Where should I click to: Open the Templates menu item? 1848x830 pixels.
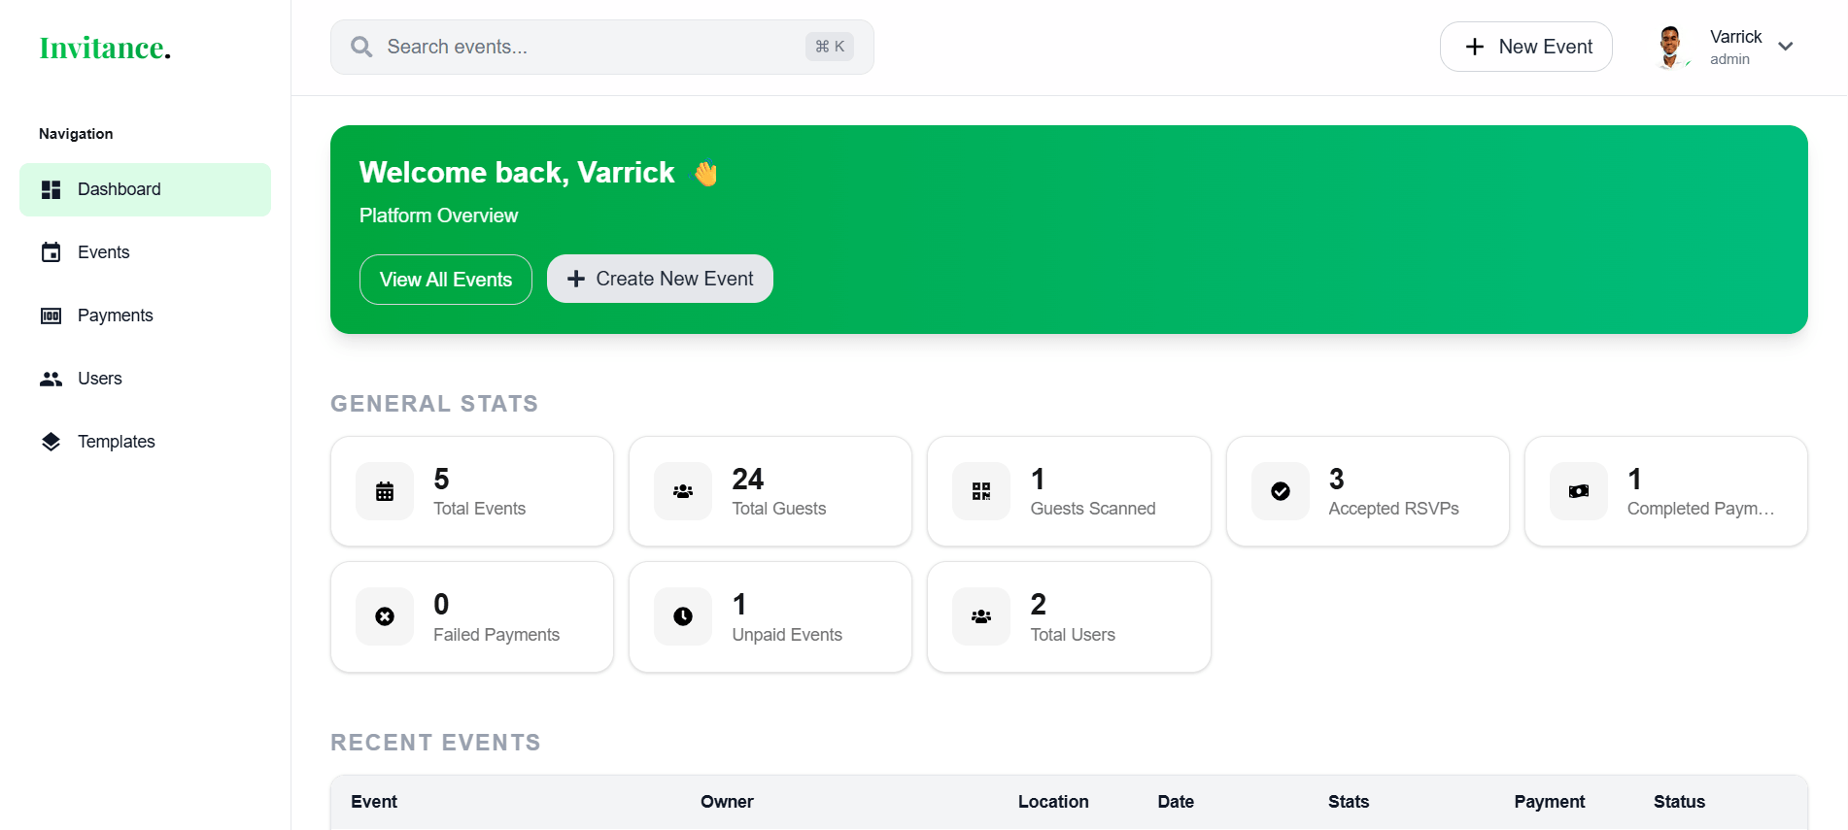[145, 442]
